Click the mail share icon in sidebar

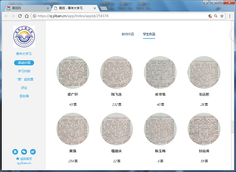[15, 151]
